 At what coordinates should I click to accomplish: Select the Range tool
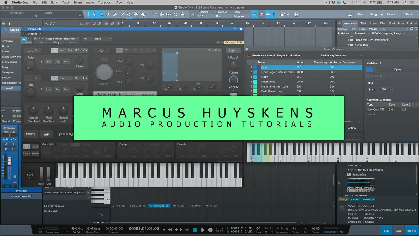click(101, 14)
